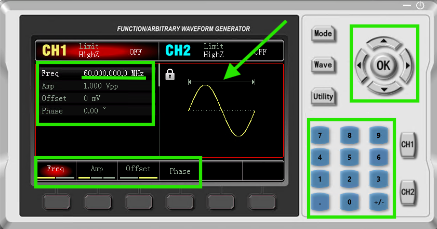The width and height of the screenshot is (437, 229).
Task: Tap the +/- sign key
Action: point(378,202)
